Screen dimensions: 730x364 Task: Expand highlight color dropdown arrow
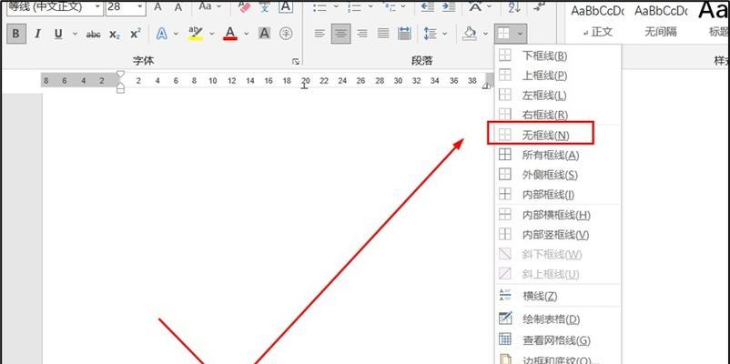coord(212,34)
